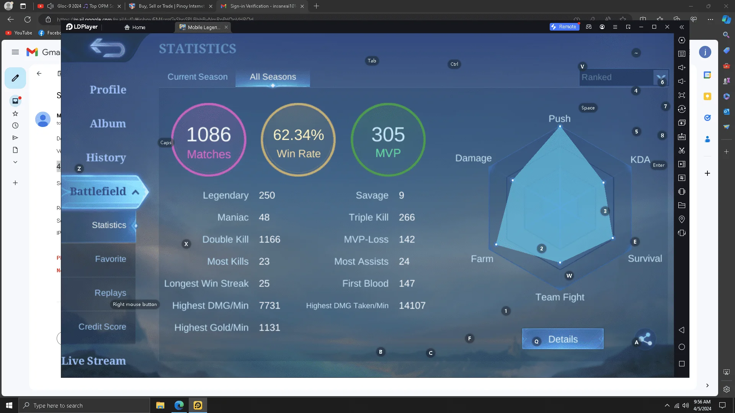Collapse the LDPlayer side toolbar arrows

click(682, 27)
